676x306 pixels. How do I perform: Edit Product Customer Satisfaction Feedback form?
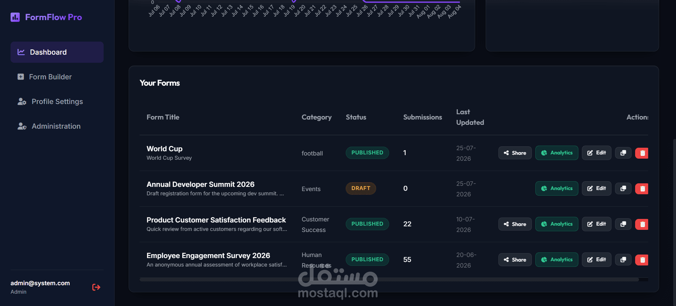[x=597, y=224]
